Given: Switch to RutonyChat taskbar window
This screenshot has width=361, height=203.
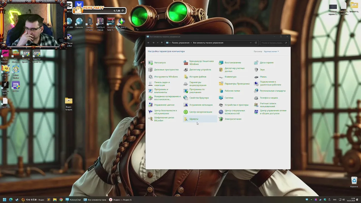Looking at the screenshot, I should 73,200.
